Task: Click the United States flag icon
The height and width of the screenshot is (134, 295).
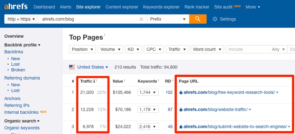Action: coord(72,67)
